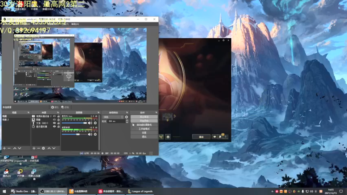Viewport: 347px width, 195px height.
Task: Toggle lock on video capture device source
Action: (x=59, y=116)
